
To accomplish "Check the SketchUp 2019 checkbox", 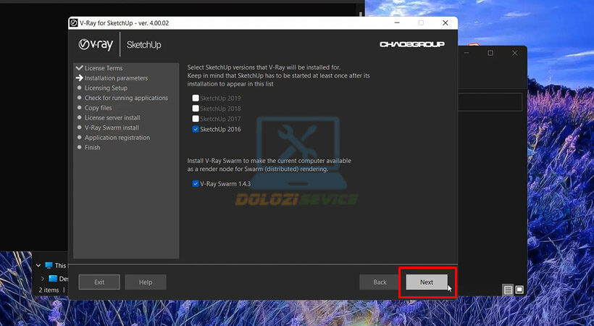I will (x=196, y=98).
